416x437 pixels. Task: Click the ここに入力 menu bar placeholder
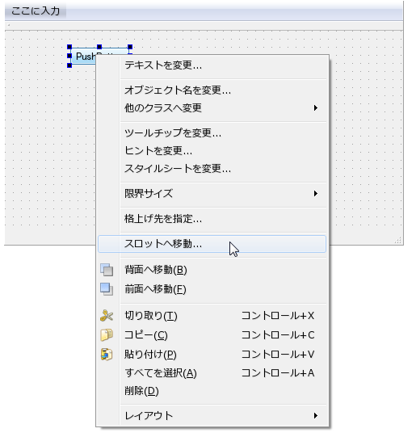click(36, 11)
